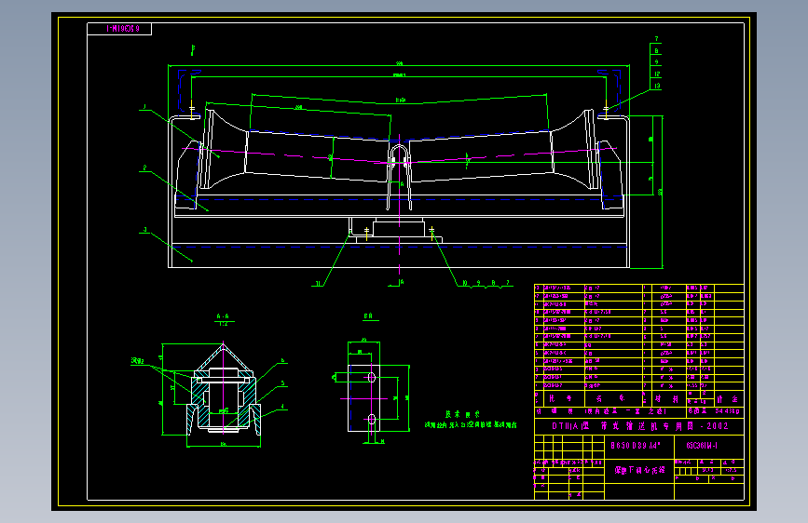Click the B-B mounting plate rectangle
The width and height of the screenshot is (808, 523).
[363, 398]
